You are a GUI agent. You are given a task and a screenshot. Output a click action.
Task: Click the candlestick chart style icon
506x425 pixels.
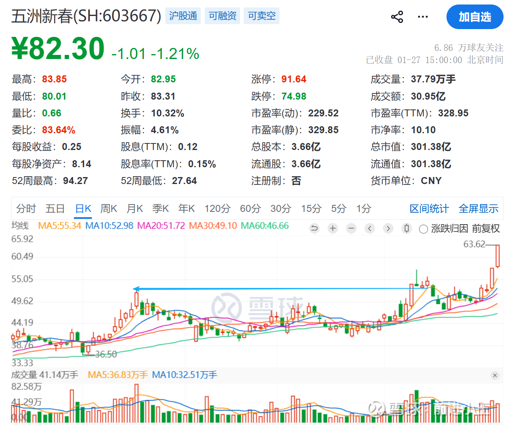point(407,228)
